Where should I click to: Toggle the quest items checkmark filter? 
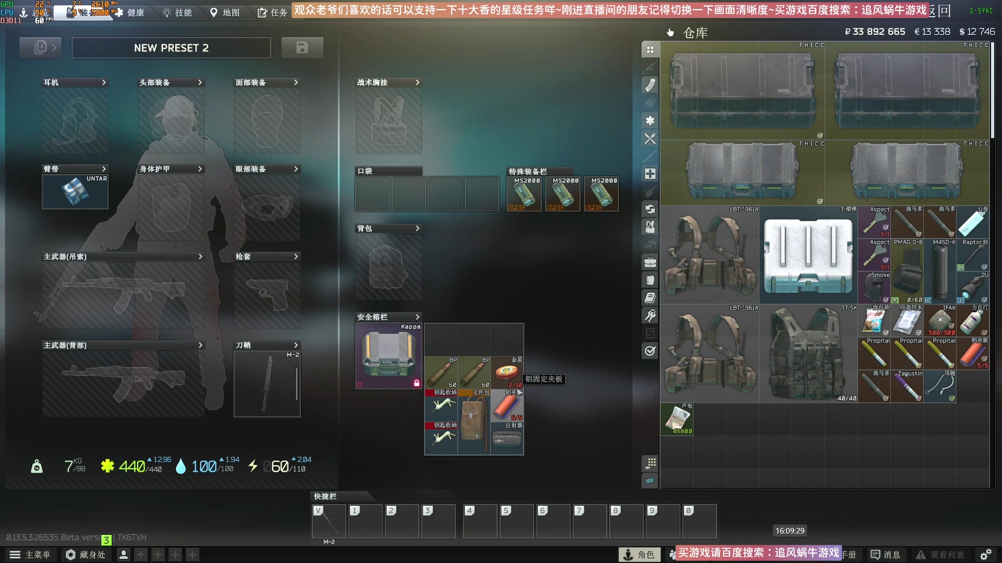coord(650,351)
